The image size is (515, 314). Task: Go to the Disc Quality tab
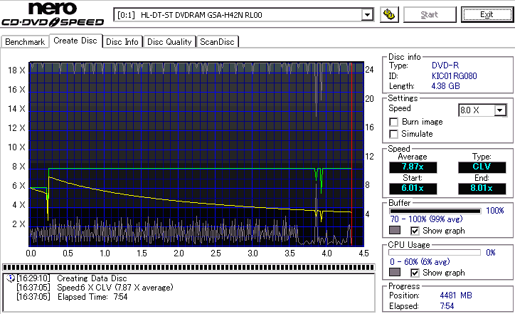point(169,42)
